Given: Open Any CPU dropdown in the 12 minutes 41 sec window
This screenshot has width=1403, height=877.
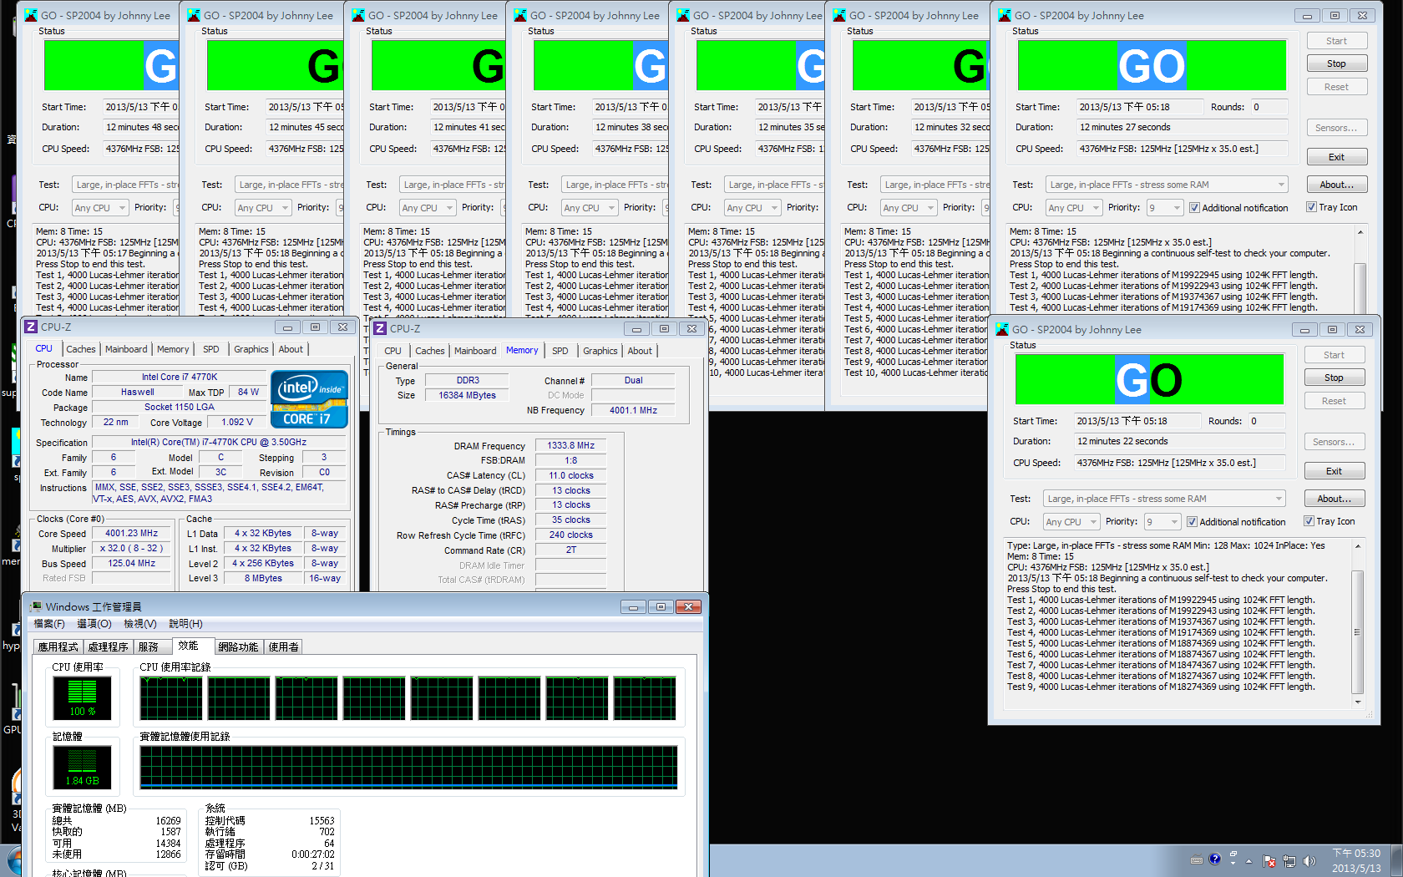Looking at the screenshot, I should [x=427, y=208].
